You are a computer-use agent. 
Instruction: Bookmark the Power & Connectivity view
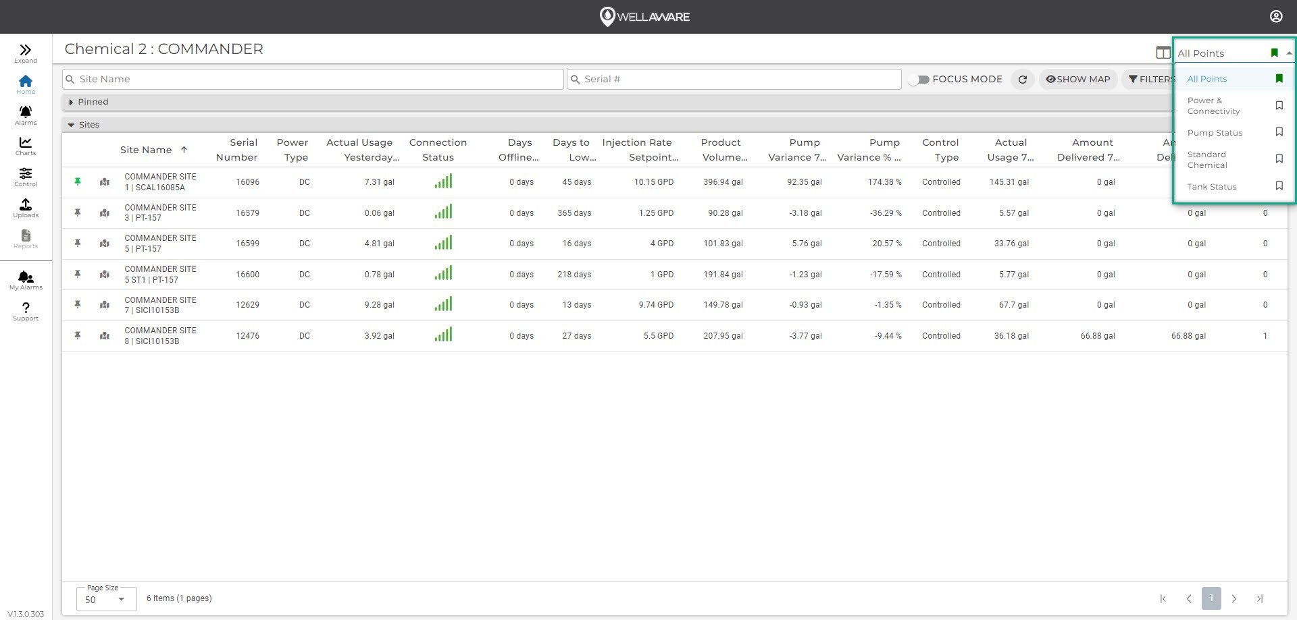click(x=1279, y=105)
